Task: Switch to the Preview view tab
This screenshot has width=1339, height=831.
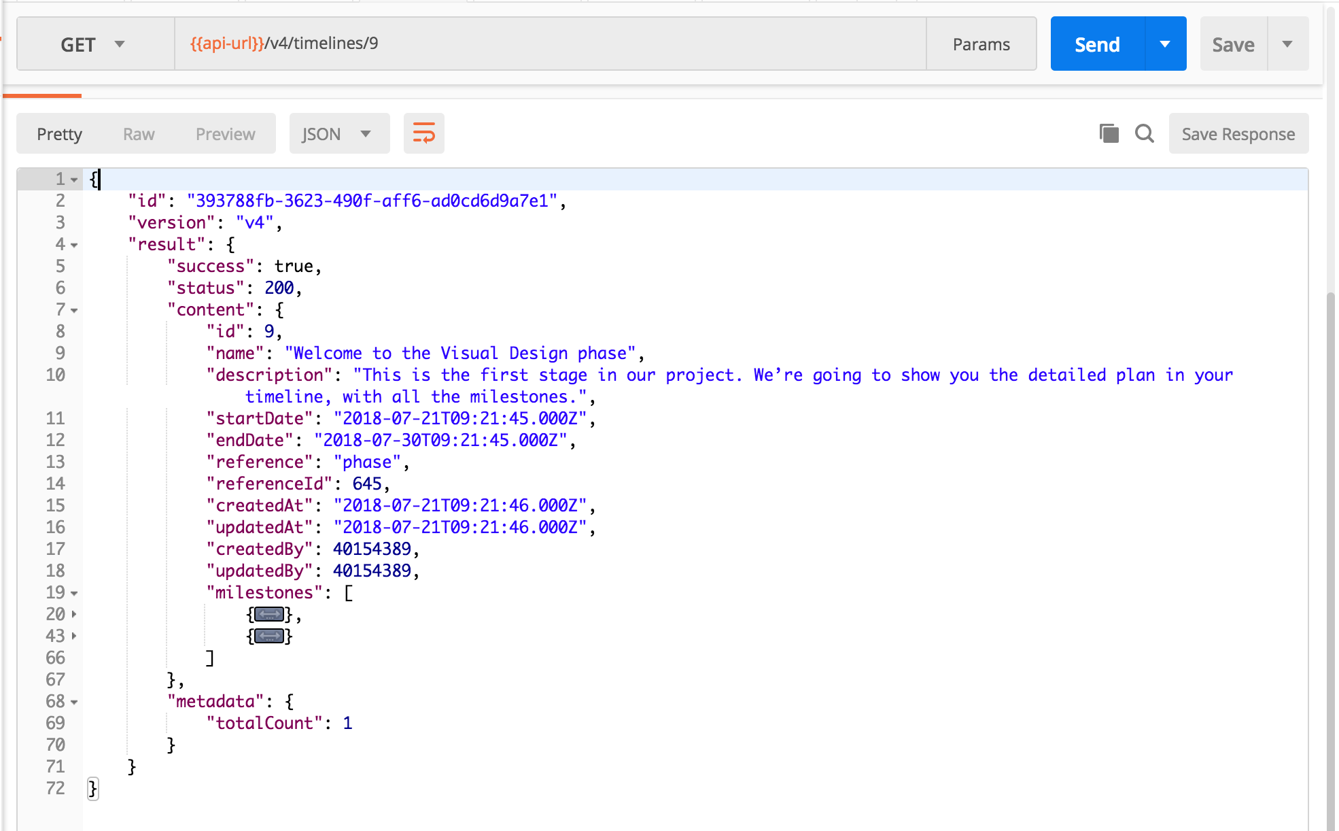Action: (x=225, y=134)
